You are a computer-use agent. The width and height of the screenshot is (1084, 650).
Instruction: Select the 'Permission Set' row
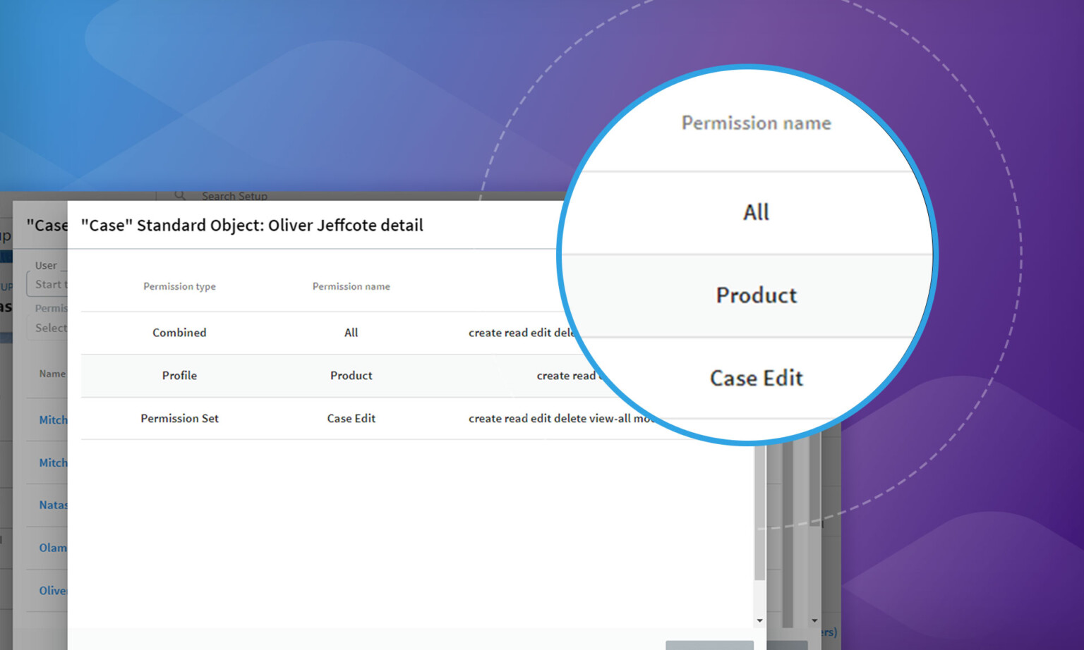179,418
